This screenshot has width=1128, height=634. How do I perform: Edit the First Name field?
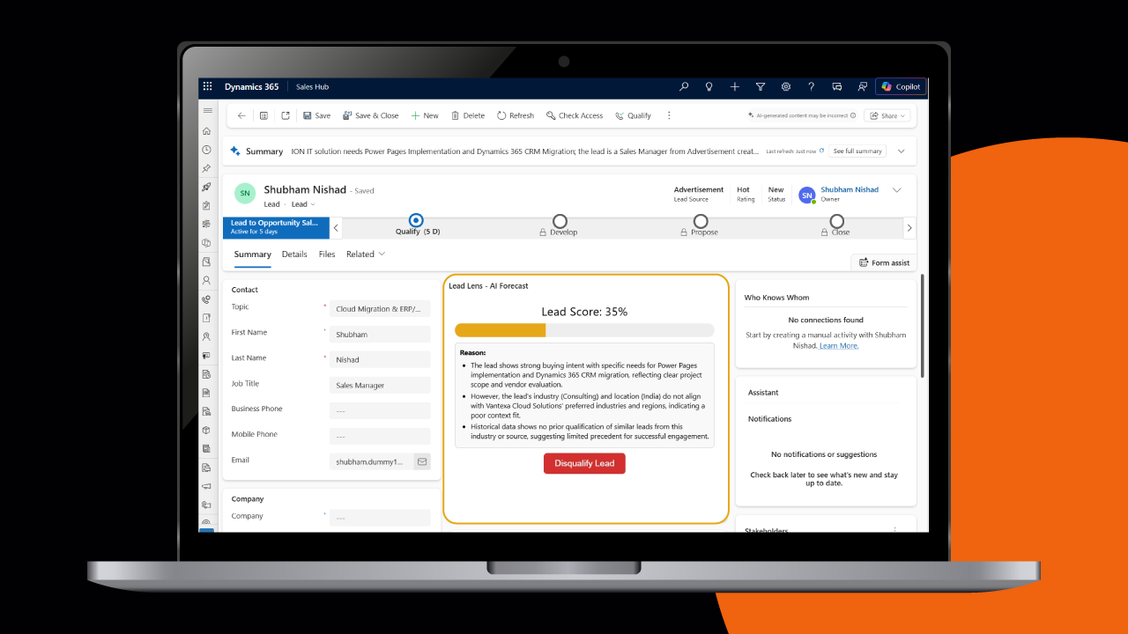click(380, 335)
